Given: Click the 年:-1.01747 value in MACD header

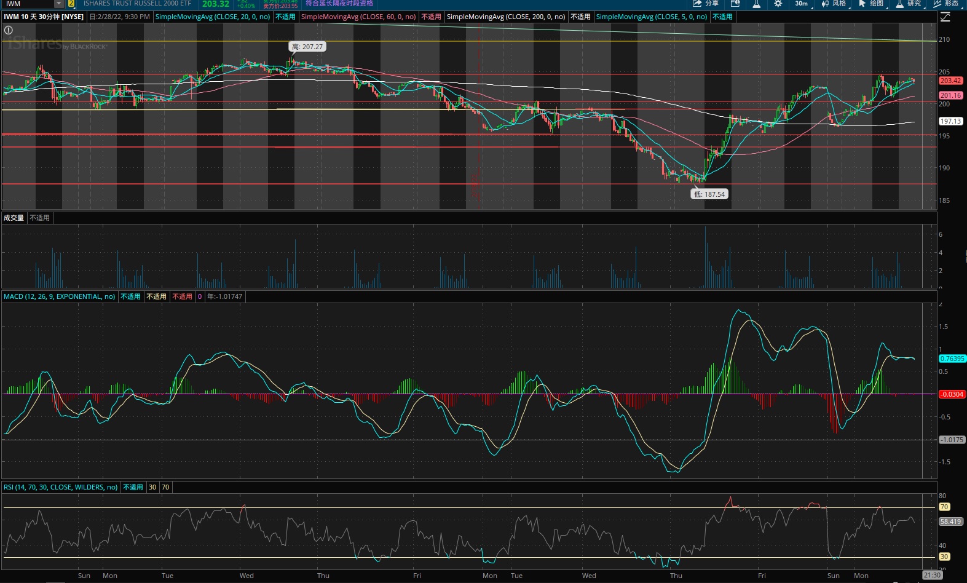Looking at the screenshot, I should tap(224, 296).
